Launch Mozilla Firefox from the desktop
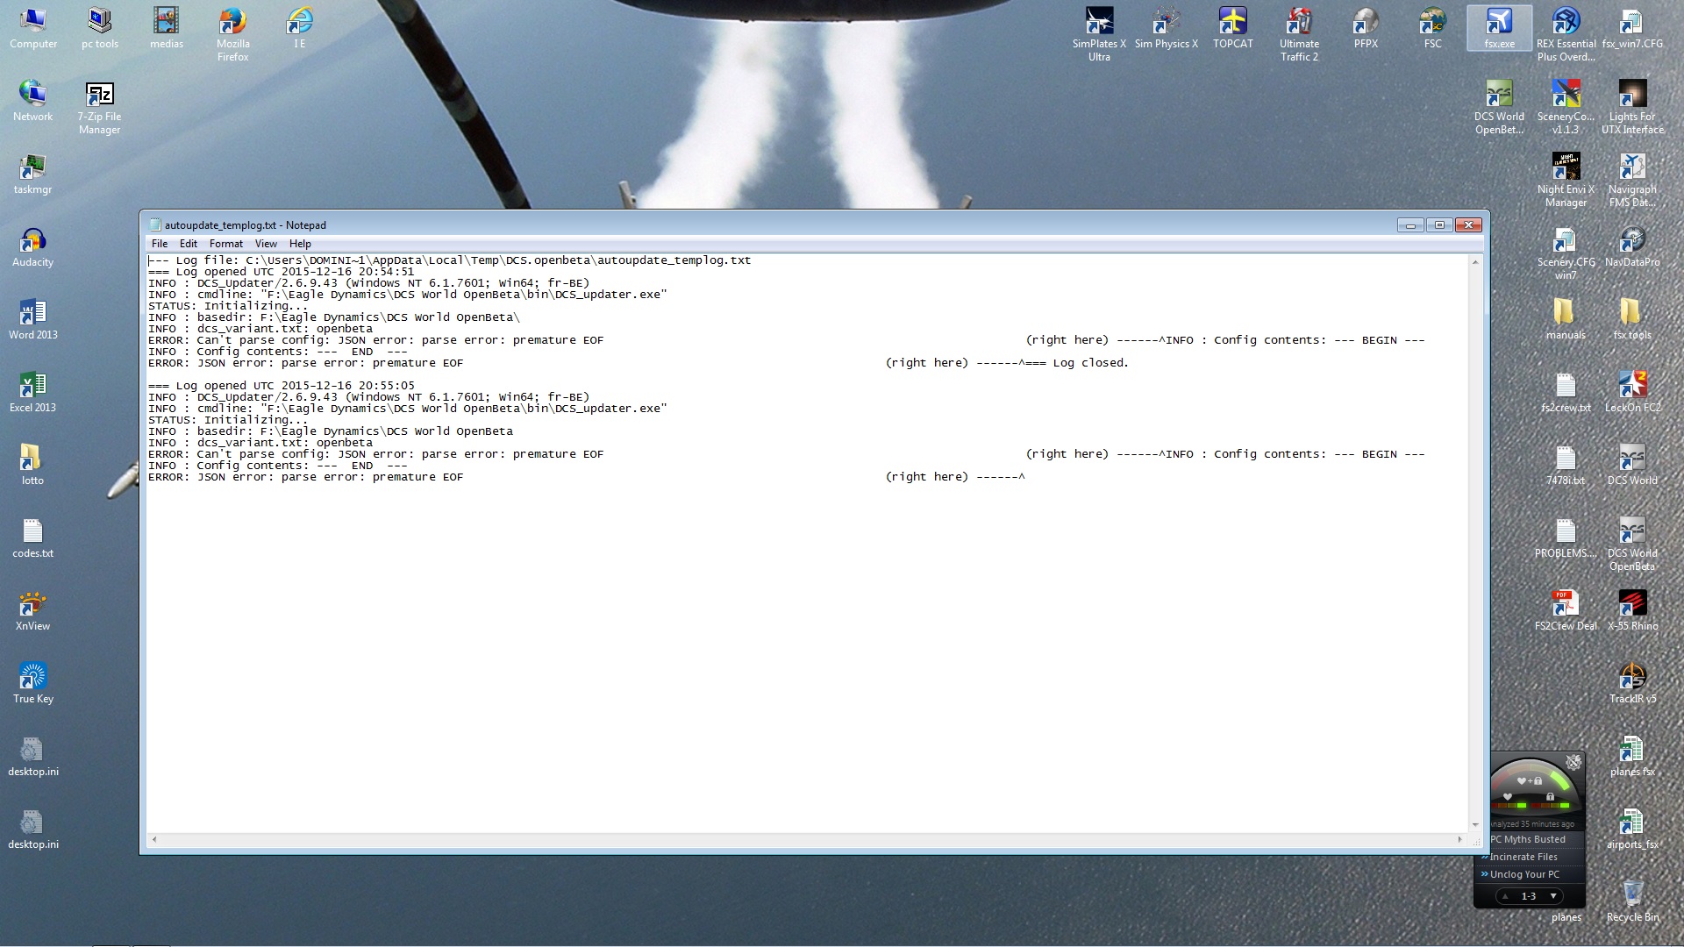This screenshot has height=947, width=1684. (x=232, y=34)
